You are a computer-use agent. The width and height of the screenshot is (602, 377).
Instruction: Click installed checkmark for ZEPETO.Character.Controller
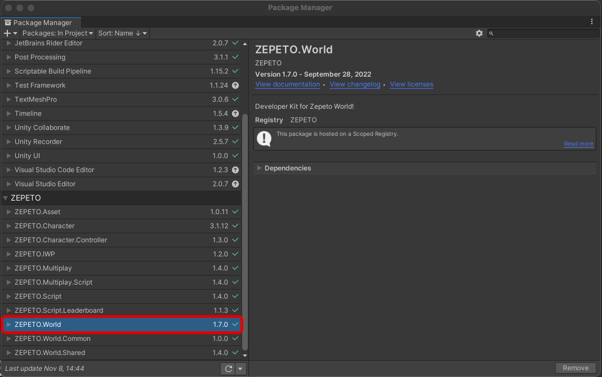tap(235, 240)
